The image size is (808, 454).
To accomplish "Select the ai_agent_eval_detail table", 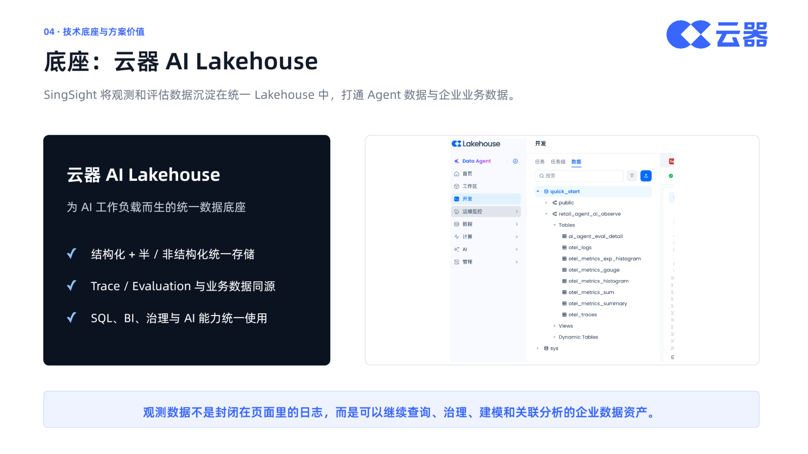I will pos(592,236).
